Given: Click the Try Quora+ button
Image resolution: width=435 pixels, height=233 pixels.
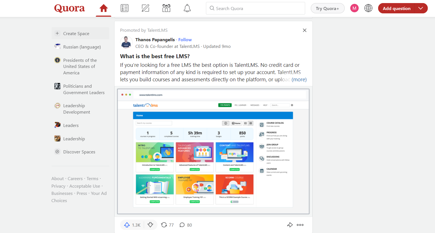Looking at the screenshot, I should pyautogui.click(x=327, y=8).
